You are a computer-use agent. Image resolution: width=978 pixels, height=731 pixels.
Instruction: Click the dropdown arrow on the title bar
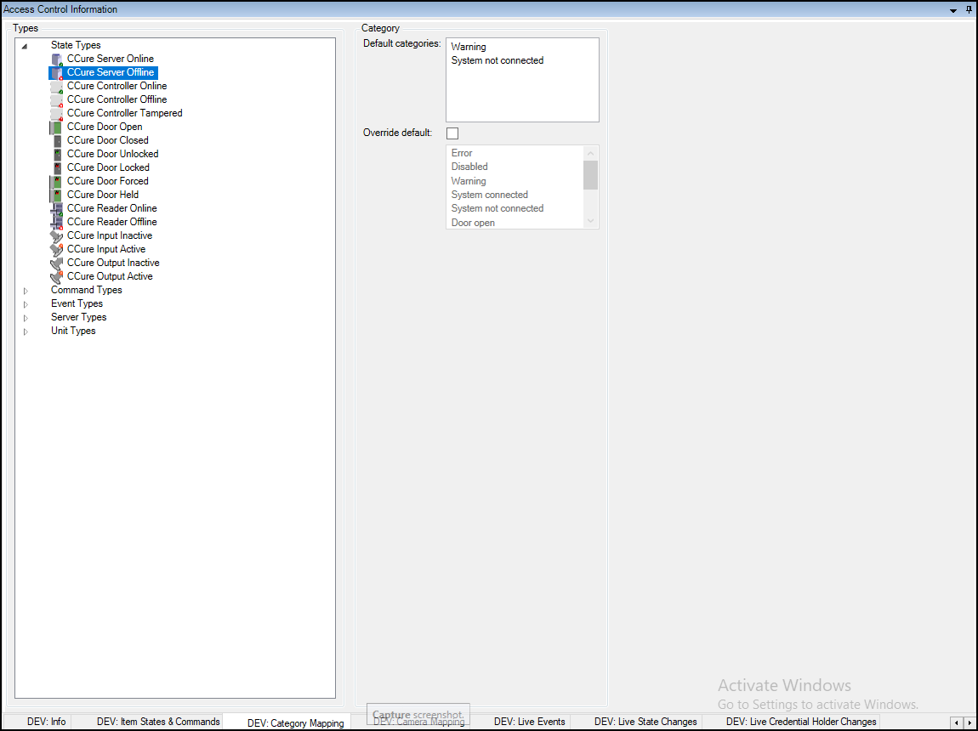click(954, 9)
